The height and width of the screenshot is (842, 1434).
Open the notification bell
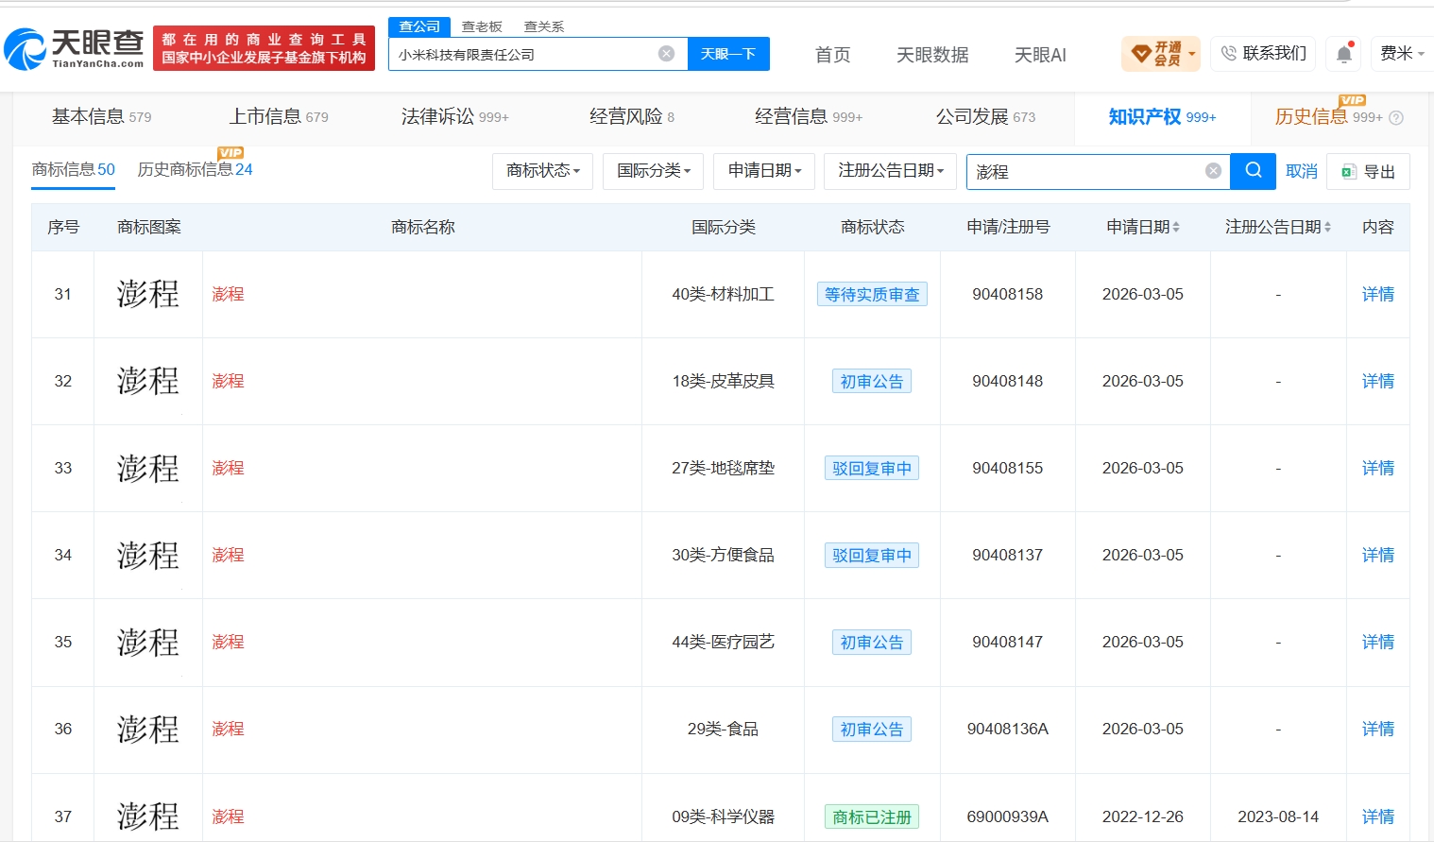pyautogui.click(x=1343, y=54)
